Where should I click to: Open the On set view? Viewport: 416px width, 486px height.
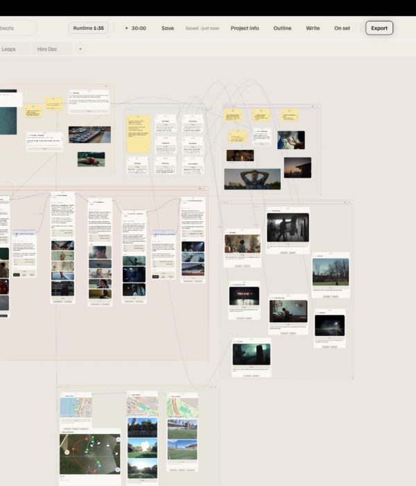[x=342, y=28]
